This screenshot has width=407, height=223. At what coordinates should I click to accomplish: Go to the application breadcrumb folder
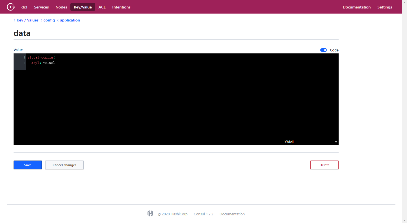coord(70,20)
